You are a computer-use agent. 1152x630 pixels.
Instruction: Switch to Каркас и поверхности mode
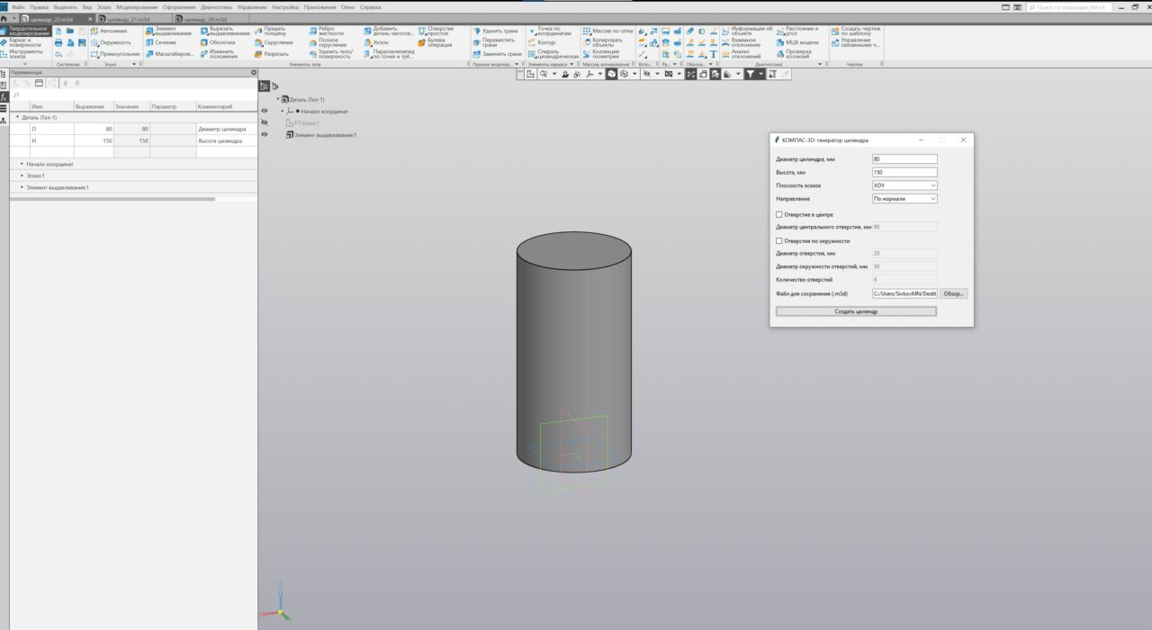24,41
